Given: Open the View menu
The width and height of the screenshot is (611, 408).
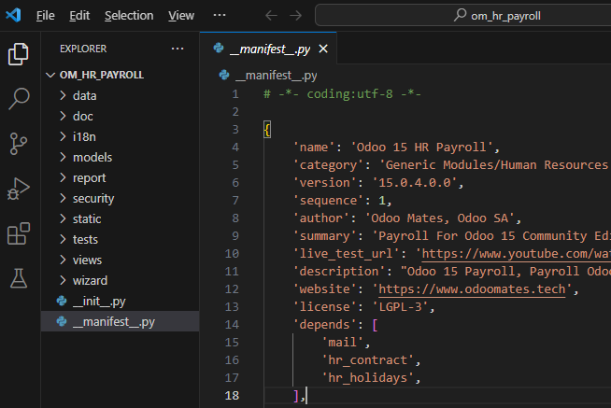Looking at the screenshot, I should [181, 16].
